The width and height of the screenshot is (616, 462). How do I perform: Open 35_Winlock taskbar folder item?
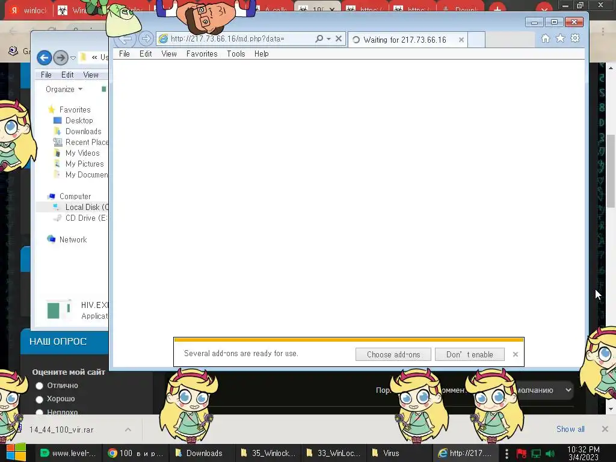[269, 453]
